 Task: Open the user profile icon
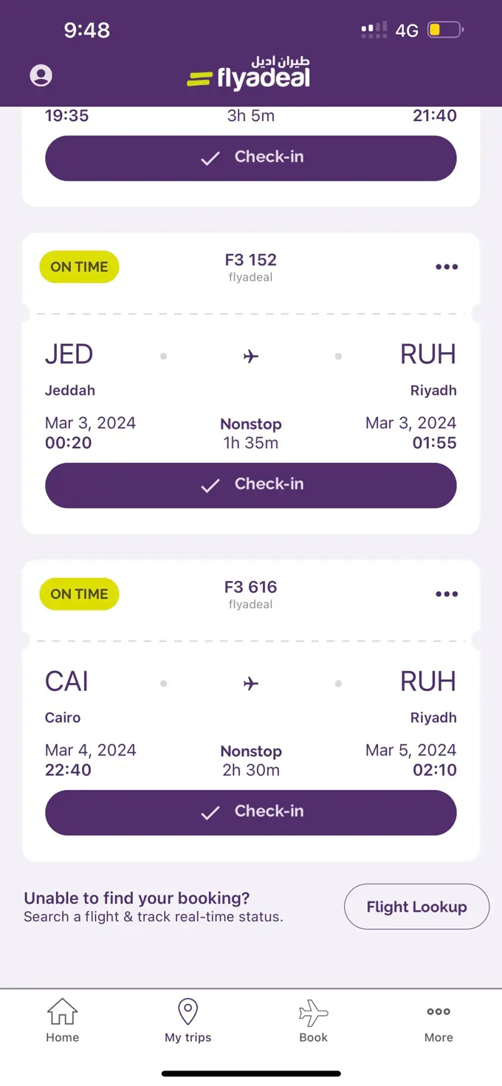(x=41, y=75)
